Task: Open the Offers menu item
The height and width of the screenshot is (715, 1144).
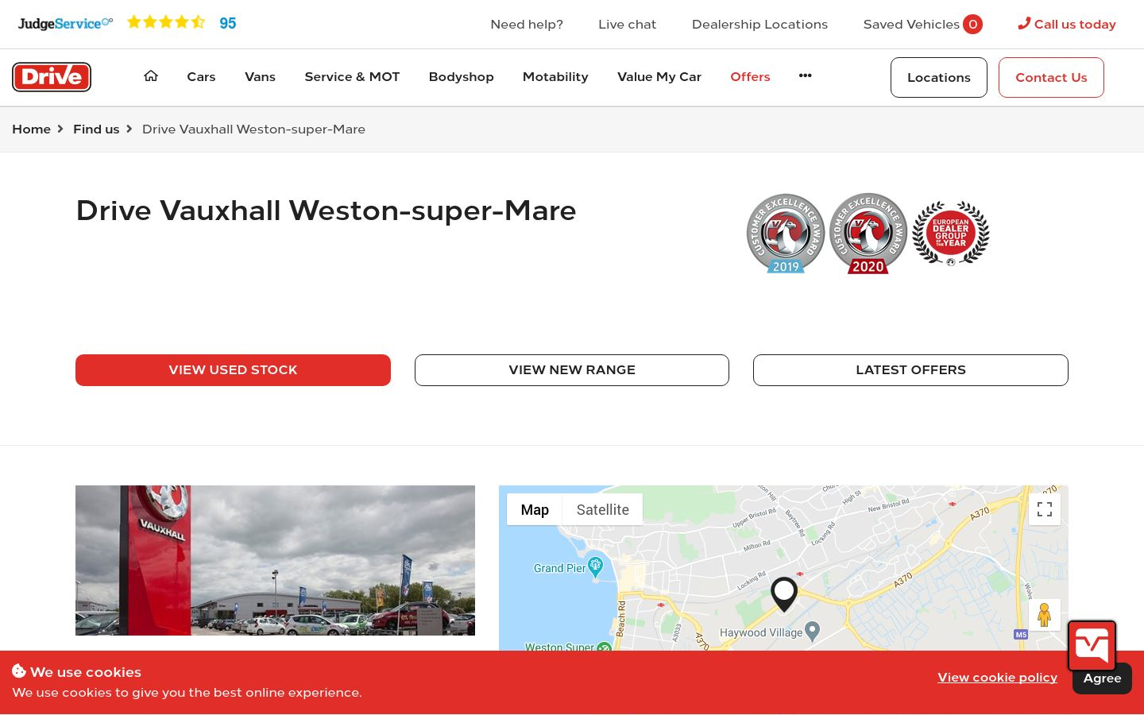Action: pyautogui.click(x=750, y=77)
